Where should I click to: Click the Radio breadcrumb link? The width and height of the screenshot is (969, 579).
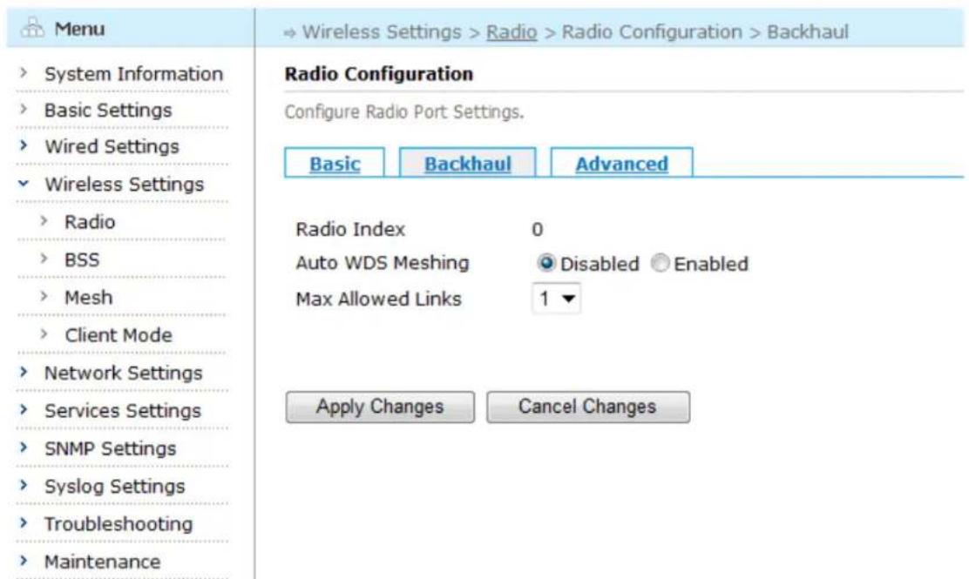click(511, 32)
